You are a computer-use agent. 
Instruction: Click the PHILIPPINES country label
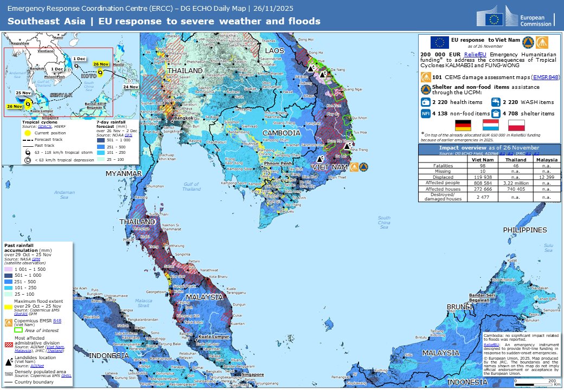525,230
